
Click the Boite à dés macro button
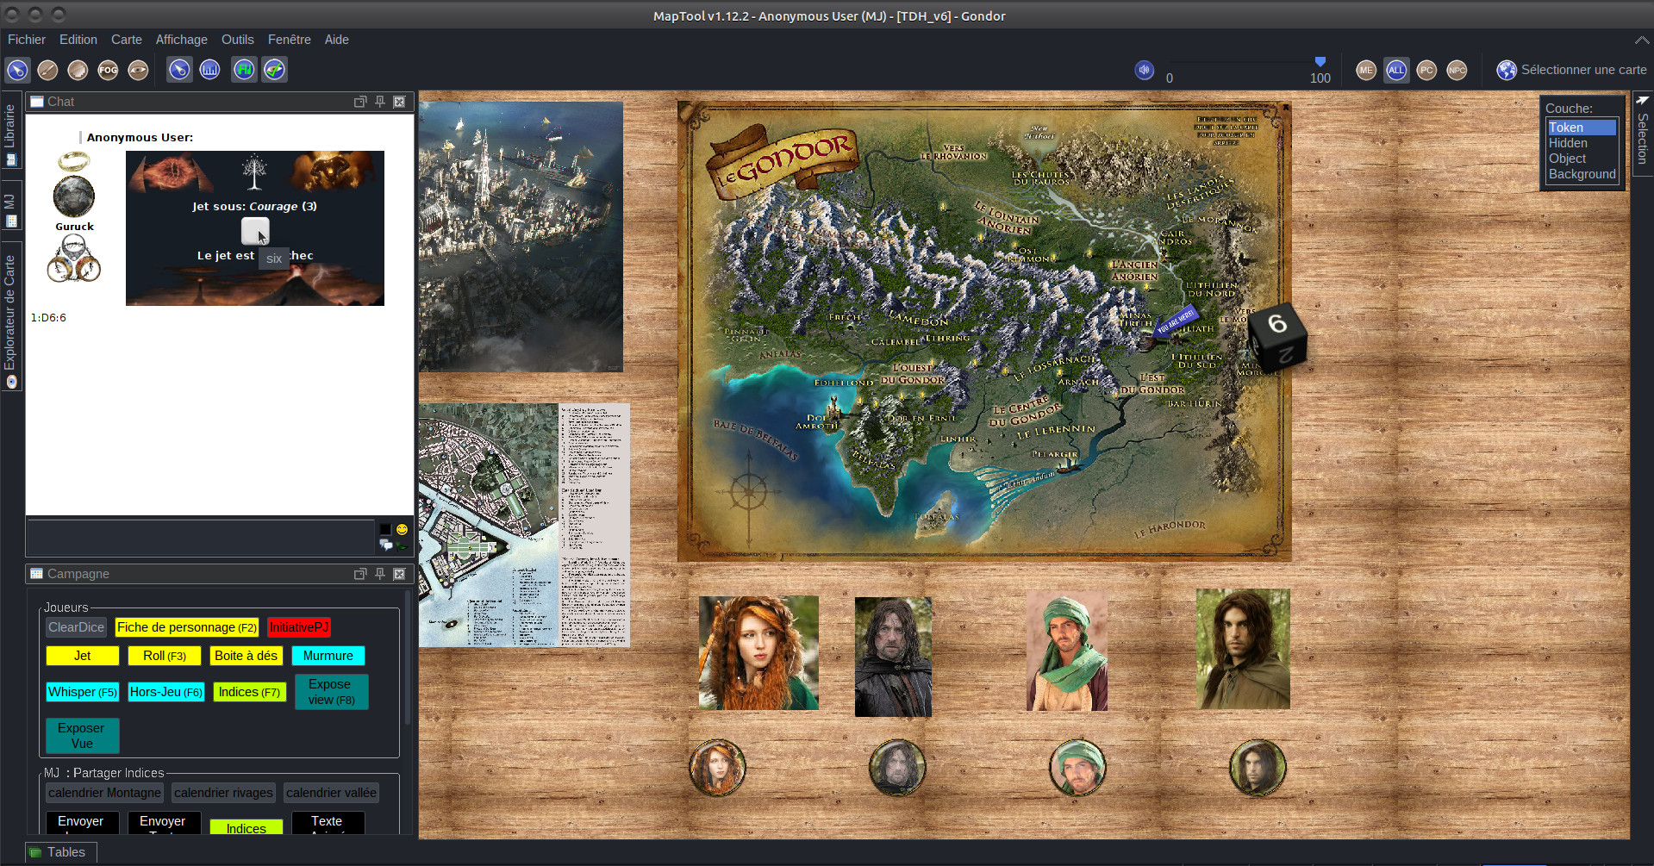click(x=246, y=656)
